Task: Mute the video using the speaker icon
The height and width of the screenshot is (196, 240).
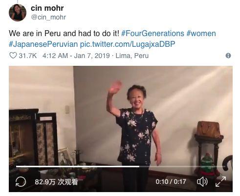Action: 202,181
